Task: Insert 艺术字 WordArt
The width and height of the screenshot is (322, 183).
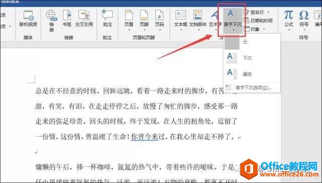Action: (x=215, y=20)
